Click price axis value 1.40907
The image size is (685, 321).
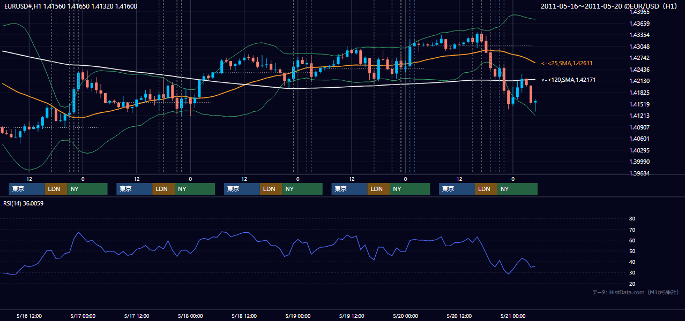coord(639,127)
